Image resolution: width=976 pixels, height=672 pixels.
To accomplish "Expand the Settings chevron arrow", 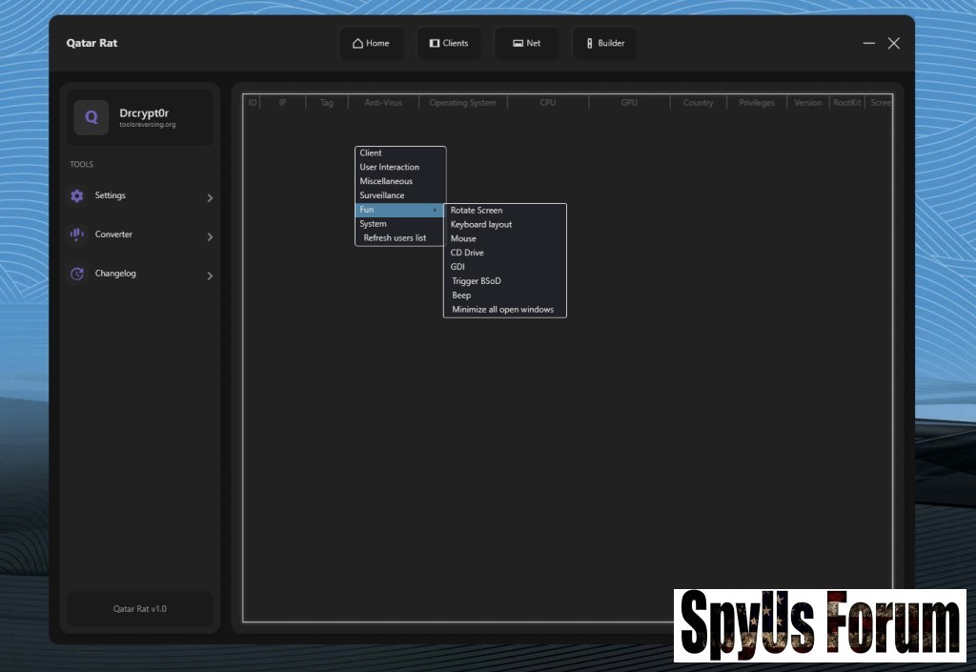I will point(210,198).
